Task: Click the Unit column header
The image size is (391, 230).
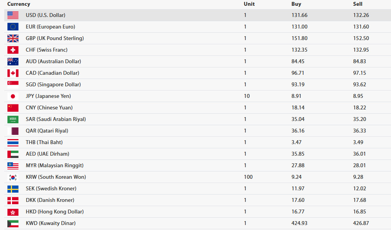Action: pyautogui.click(x=249, y=4)
